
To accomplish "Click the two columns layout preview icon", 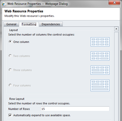I will click(100, 56).
